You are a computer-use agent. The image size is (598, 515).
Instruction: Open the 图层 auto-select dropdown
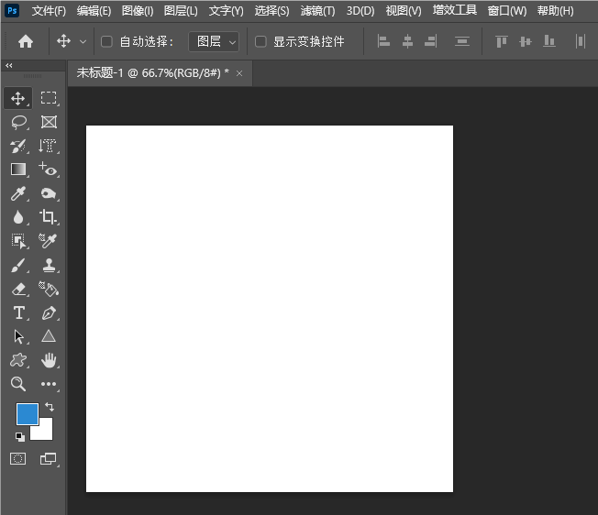[x=214, y=41]
